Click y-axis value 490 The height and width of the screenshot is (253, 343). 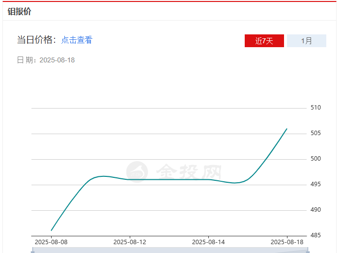(x=315, y=210)
